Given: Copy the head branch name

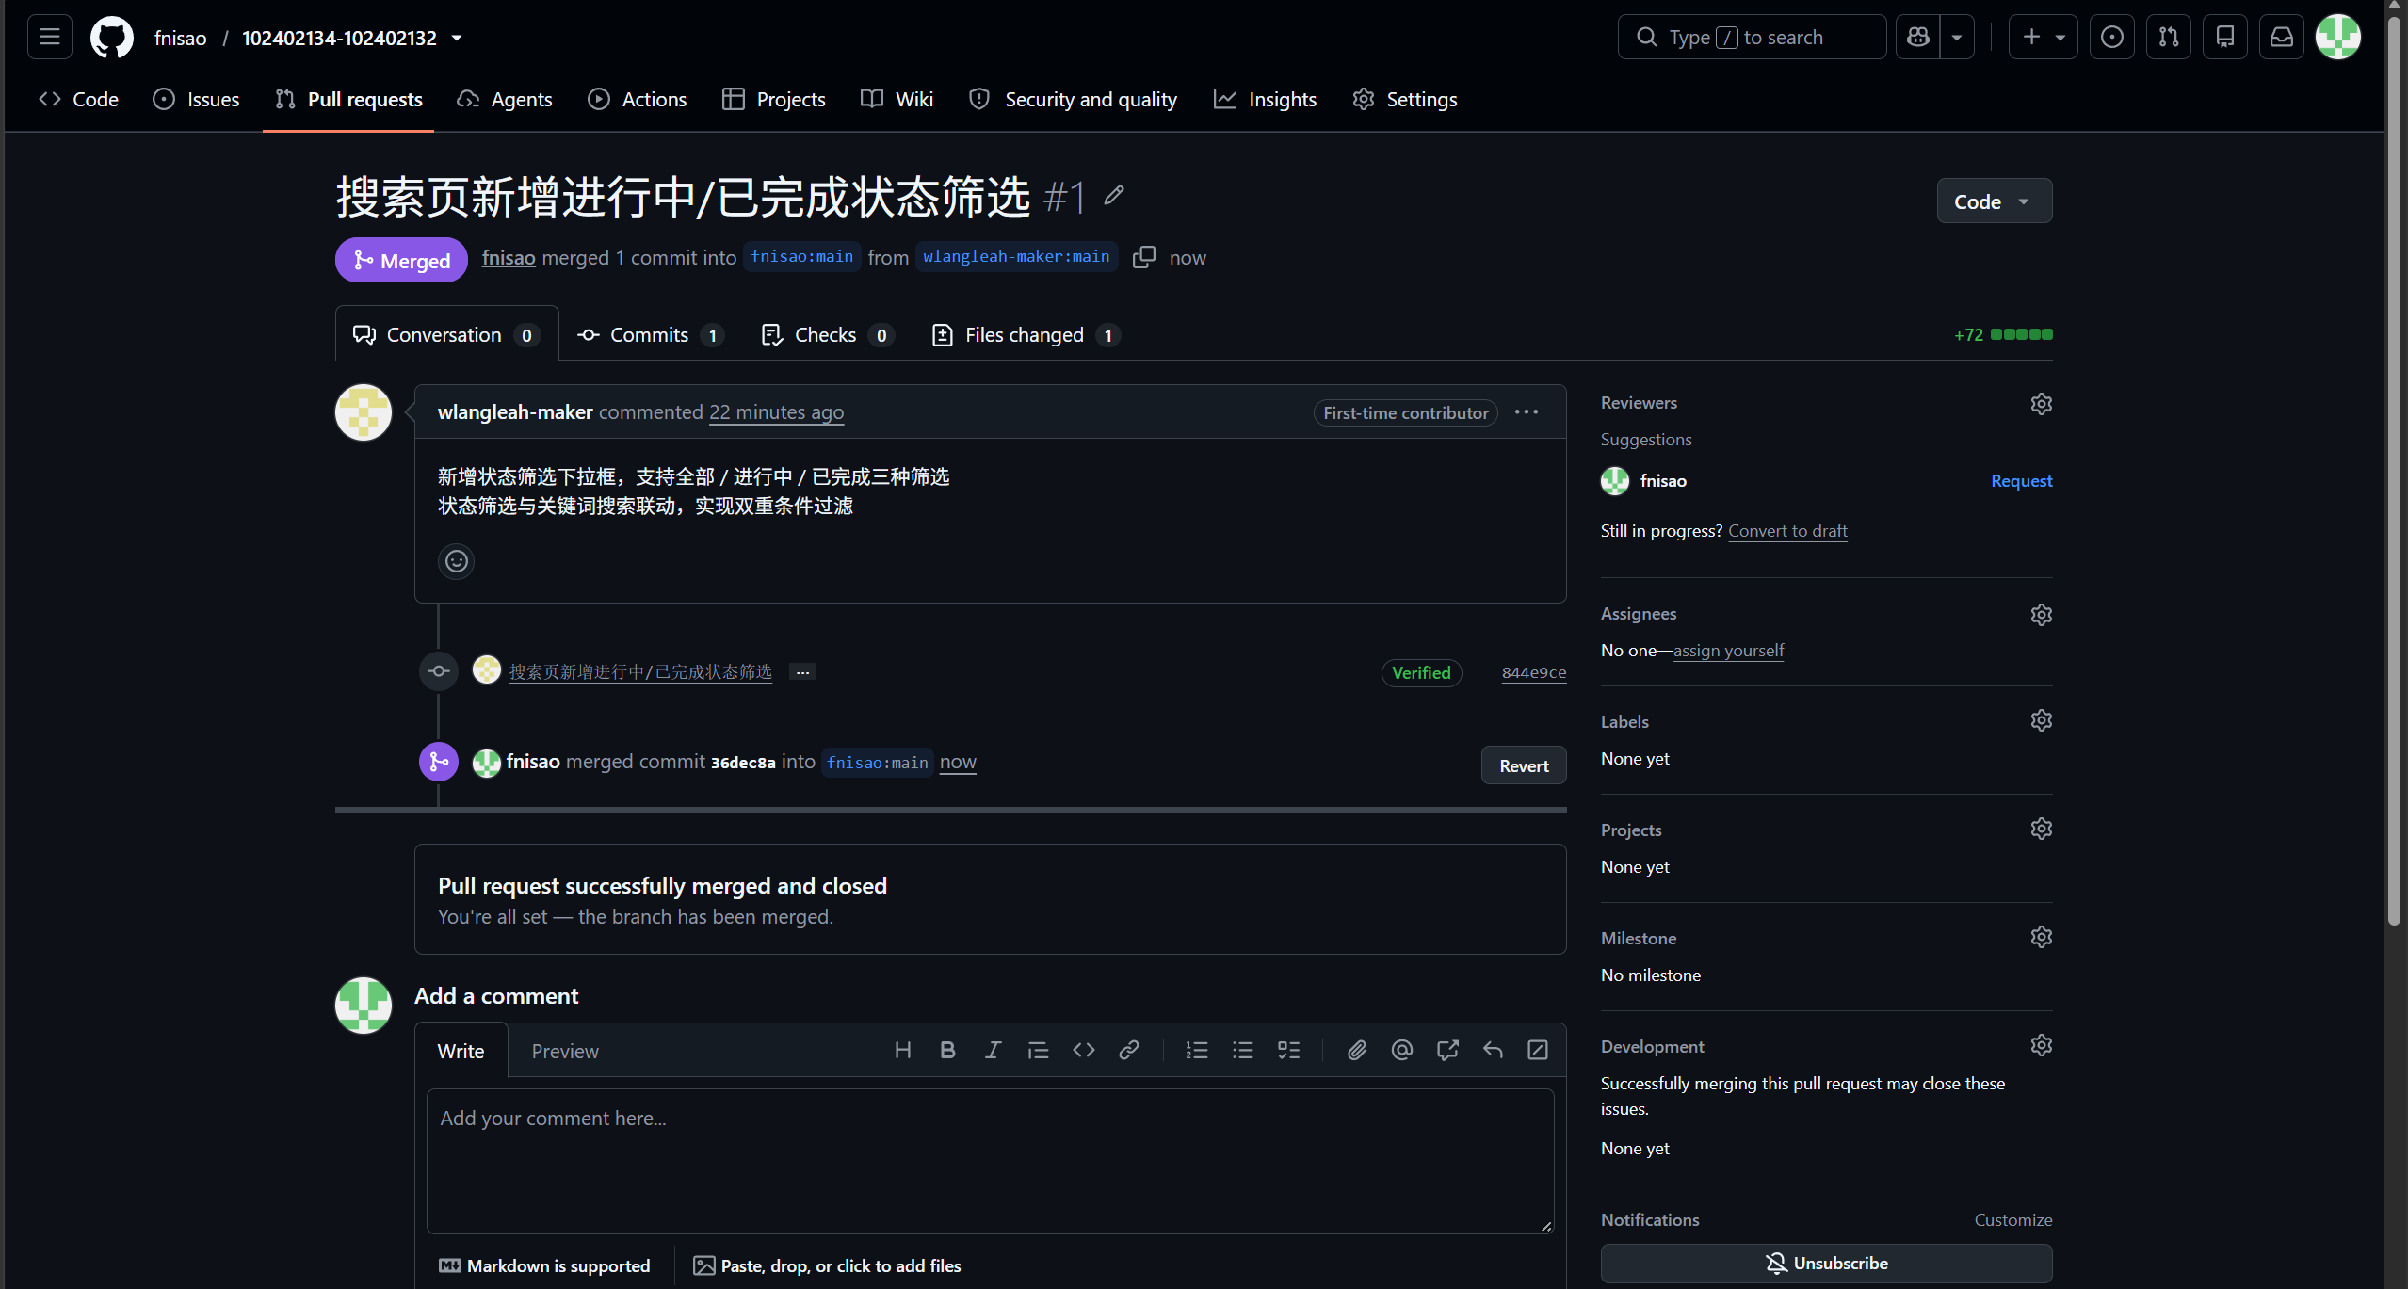Looking at the screenshot, I should (1144, 257).
